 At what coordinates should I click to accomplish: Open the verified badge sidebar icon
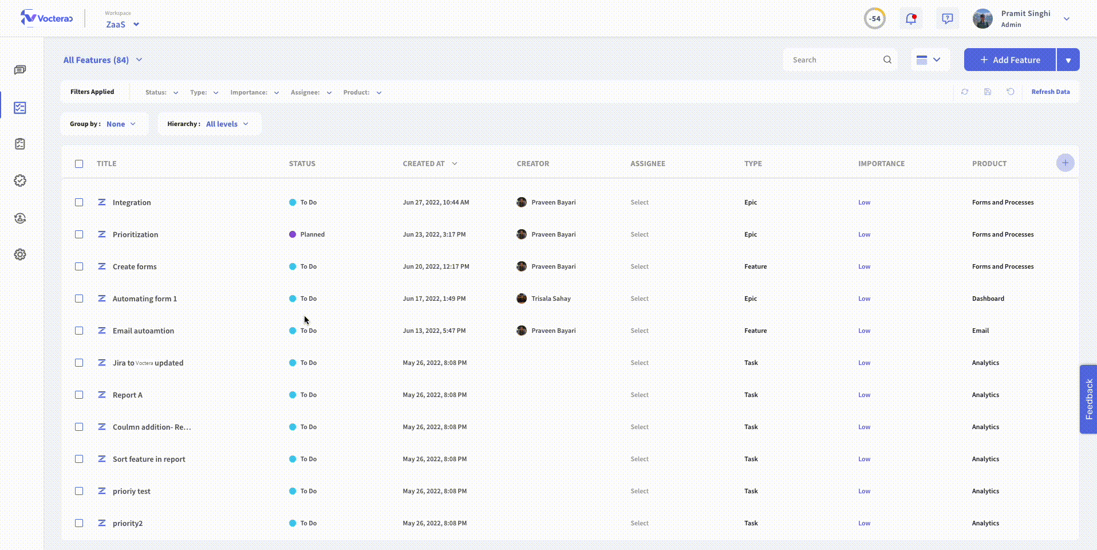(20, 180)
